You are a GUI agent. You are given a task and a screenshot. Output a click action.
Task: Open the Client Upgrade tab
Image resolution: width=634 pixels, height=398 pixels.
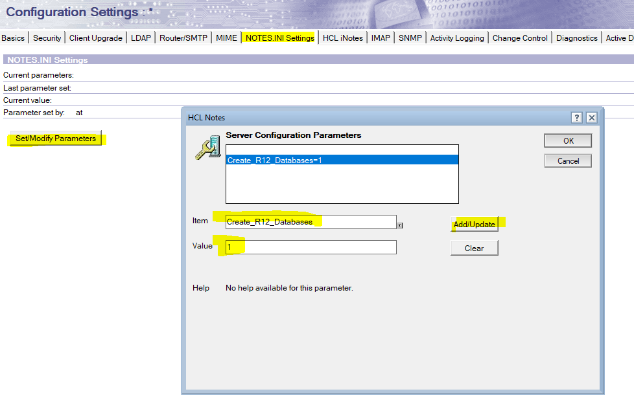pos(96,38)
